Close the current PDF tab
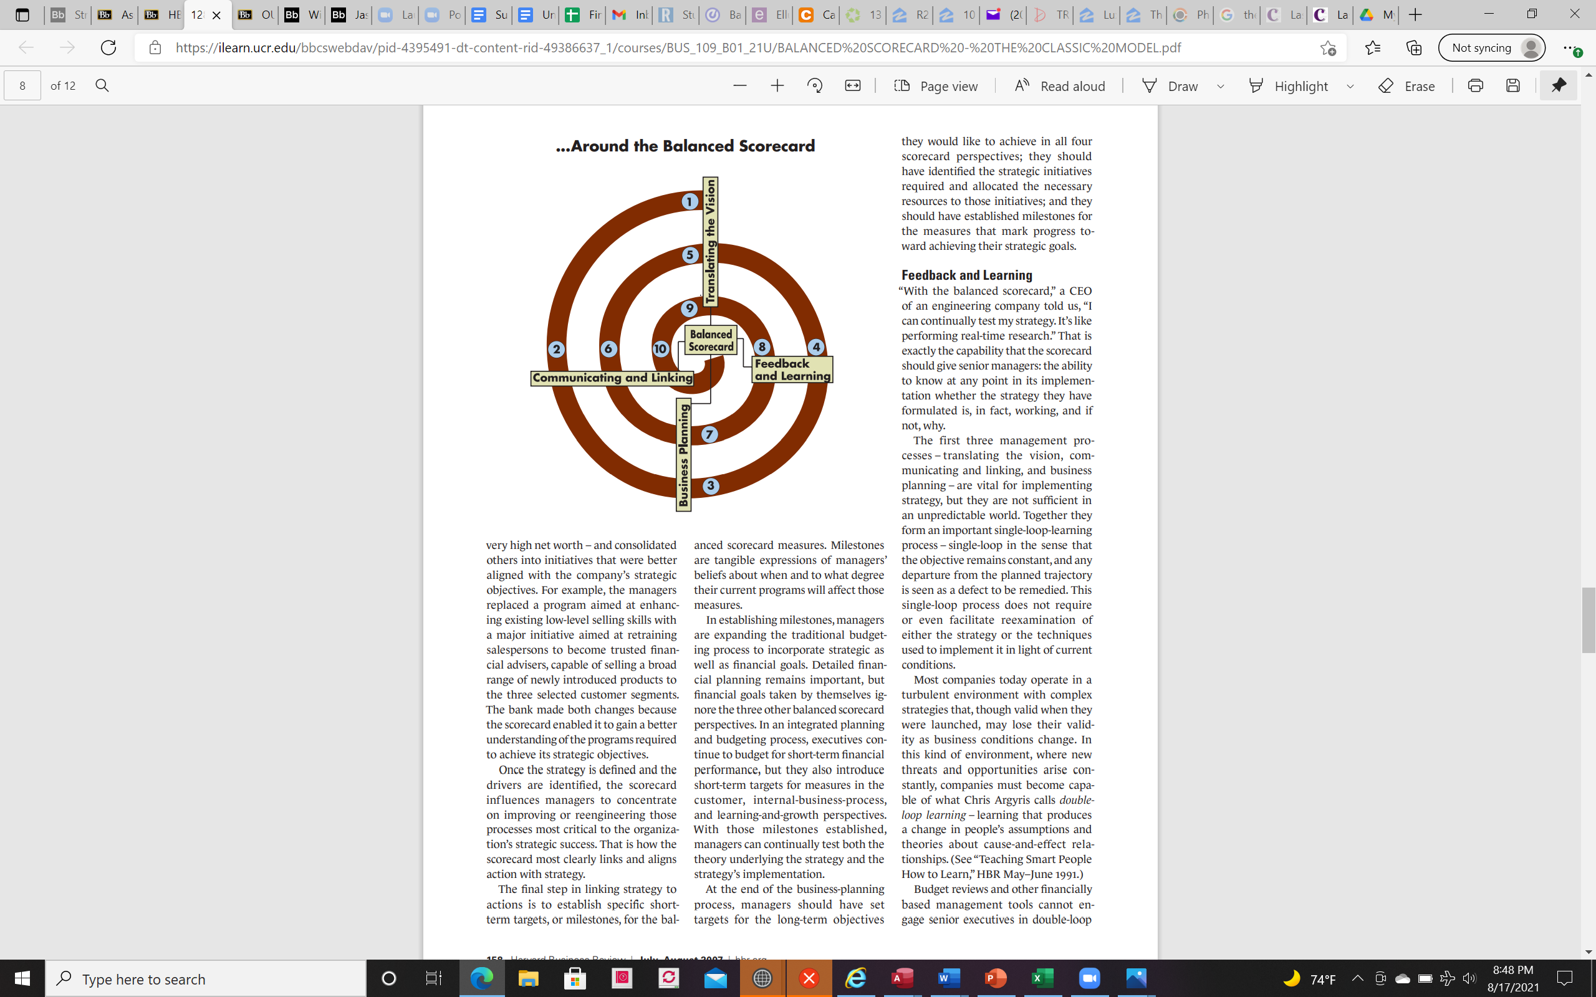The width and height of the screenshot is (1596, 997). pyautogui.click(x=216, y=15)
